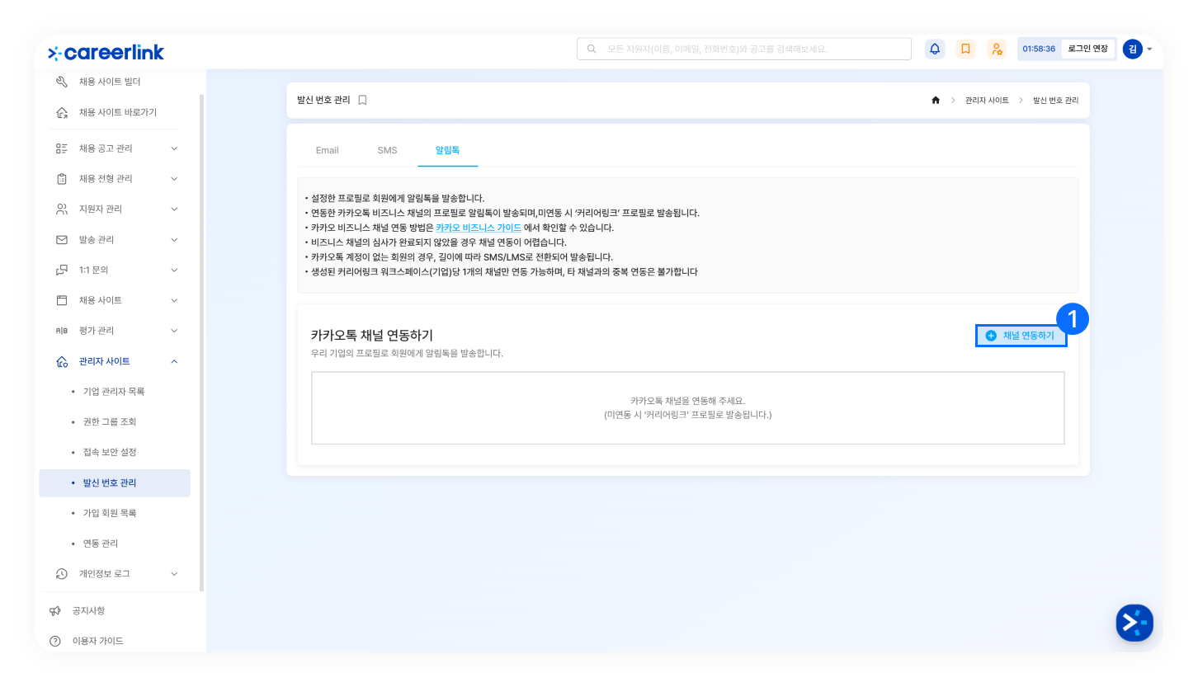Select the 알림톡 tab

tap(447, 150)
